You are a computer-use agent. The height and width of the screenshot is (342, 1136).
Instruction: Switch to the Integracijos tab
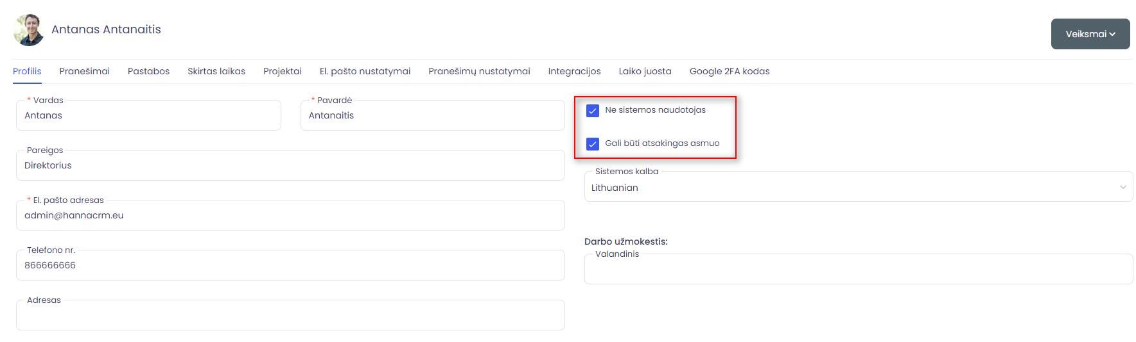click(574, 71)
